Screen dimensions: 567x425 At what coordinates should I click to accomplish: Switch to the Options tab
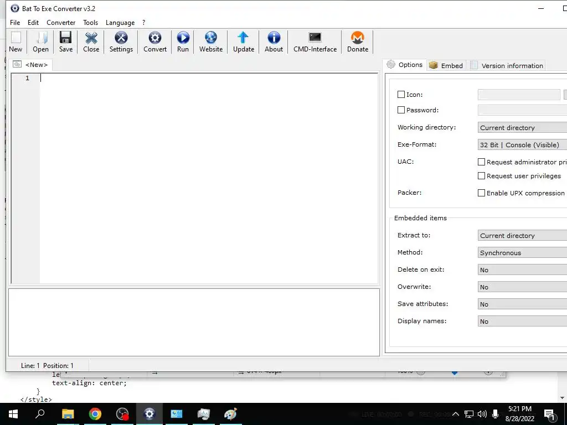pyautogui.click(x=405, y=65)
